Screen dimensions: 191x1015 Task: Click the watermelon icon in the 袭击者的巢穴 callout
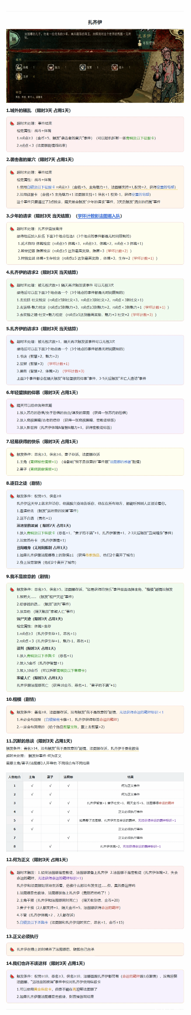click(12, 172)
